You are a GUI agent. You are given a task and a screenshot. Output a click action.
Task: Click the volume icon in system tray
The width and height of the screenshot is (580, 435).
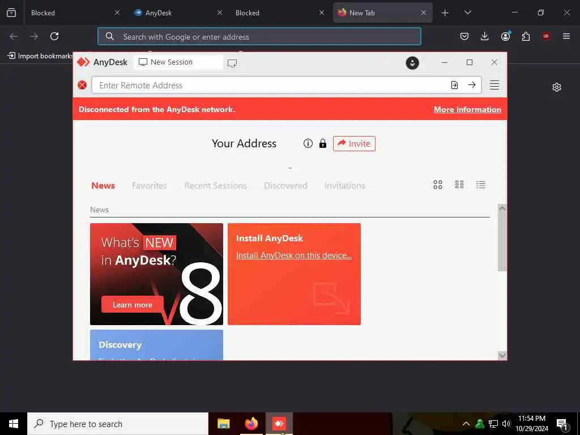pos(506,424)
